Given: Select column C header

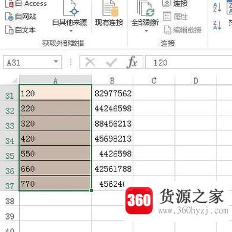Looking at the screenshot, I should click(x=154, y=80).
